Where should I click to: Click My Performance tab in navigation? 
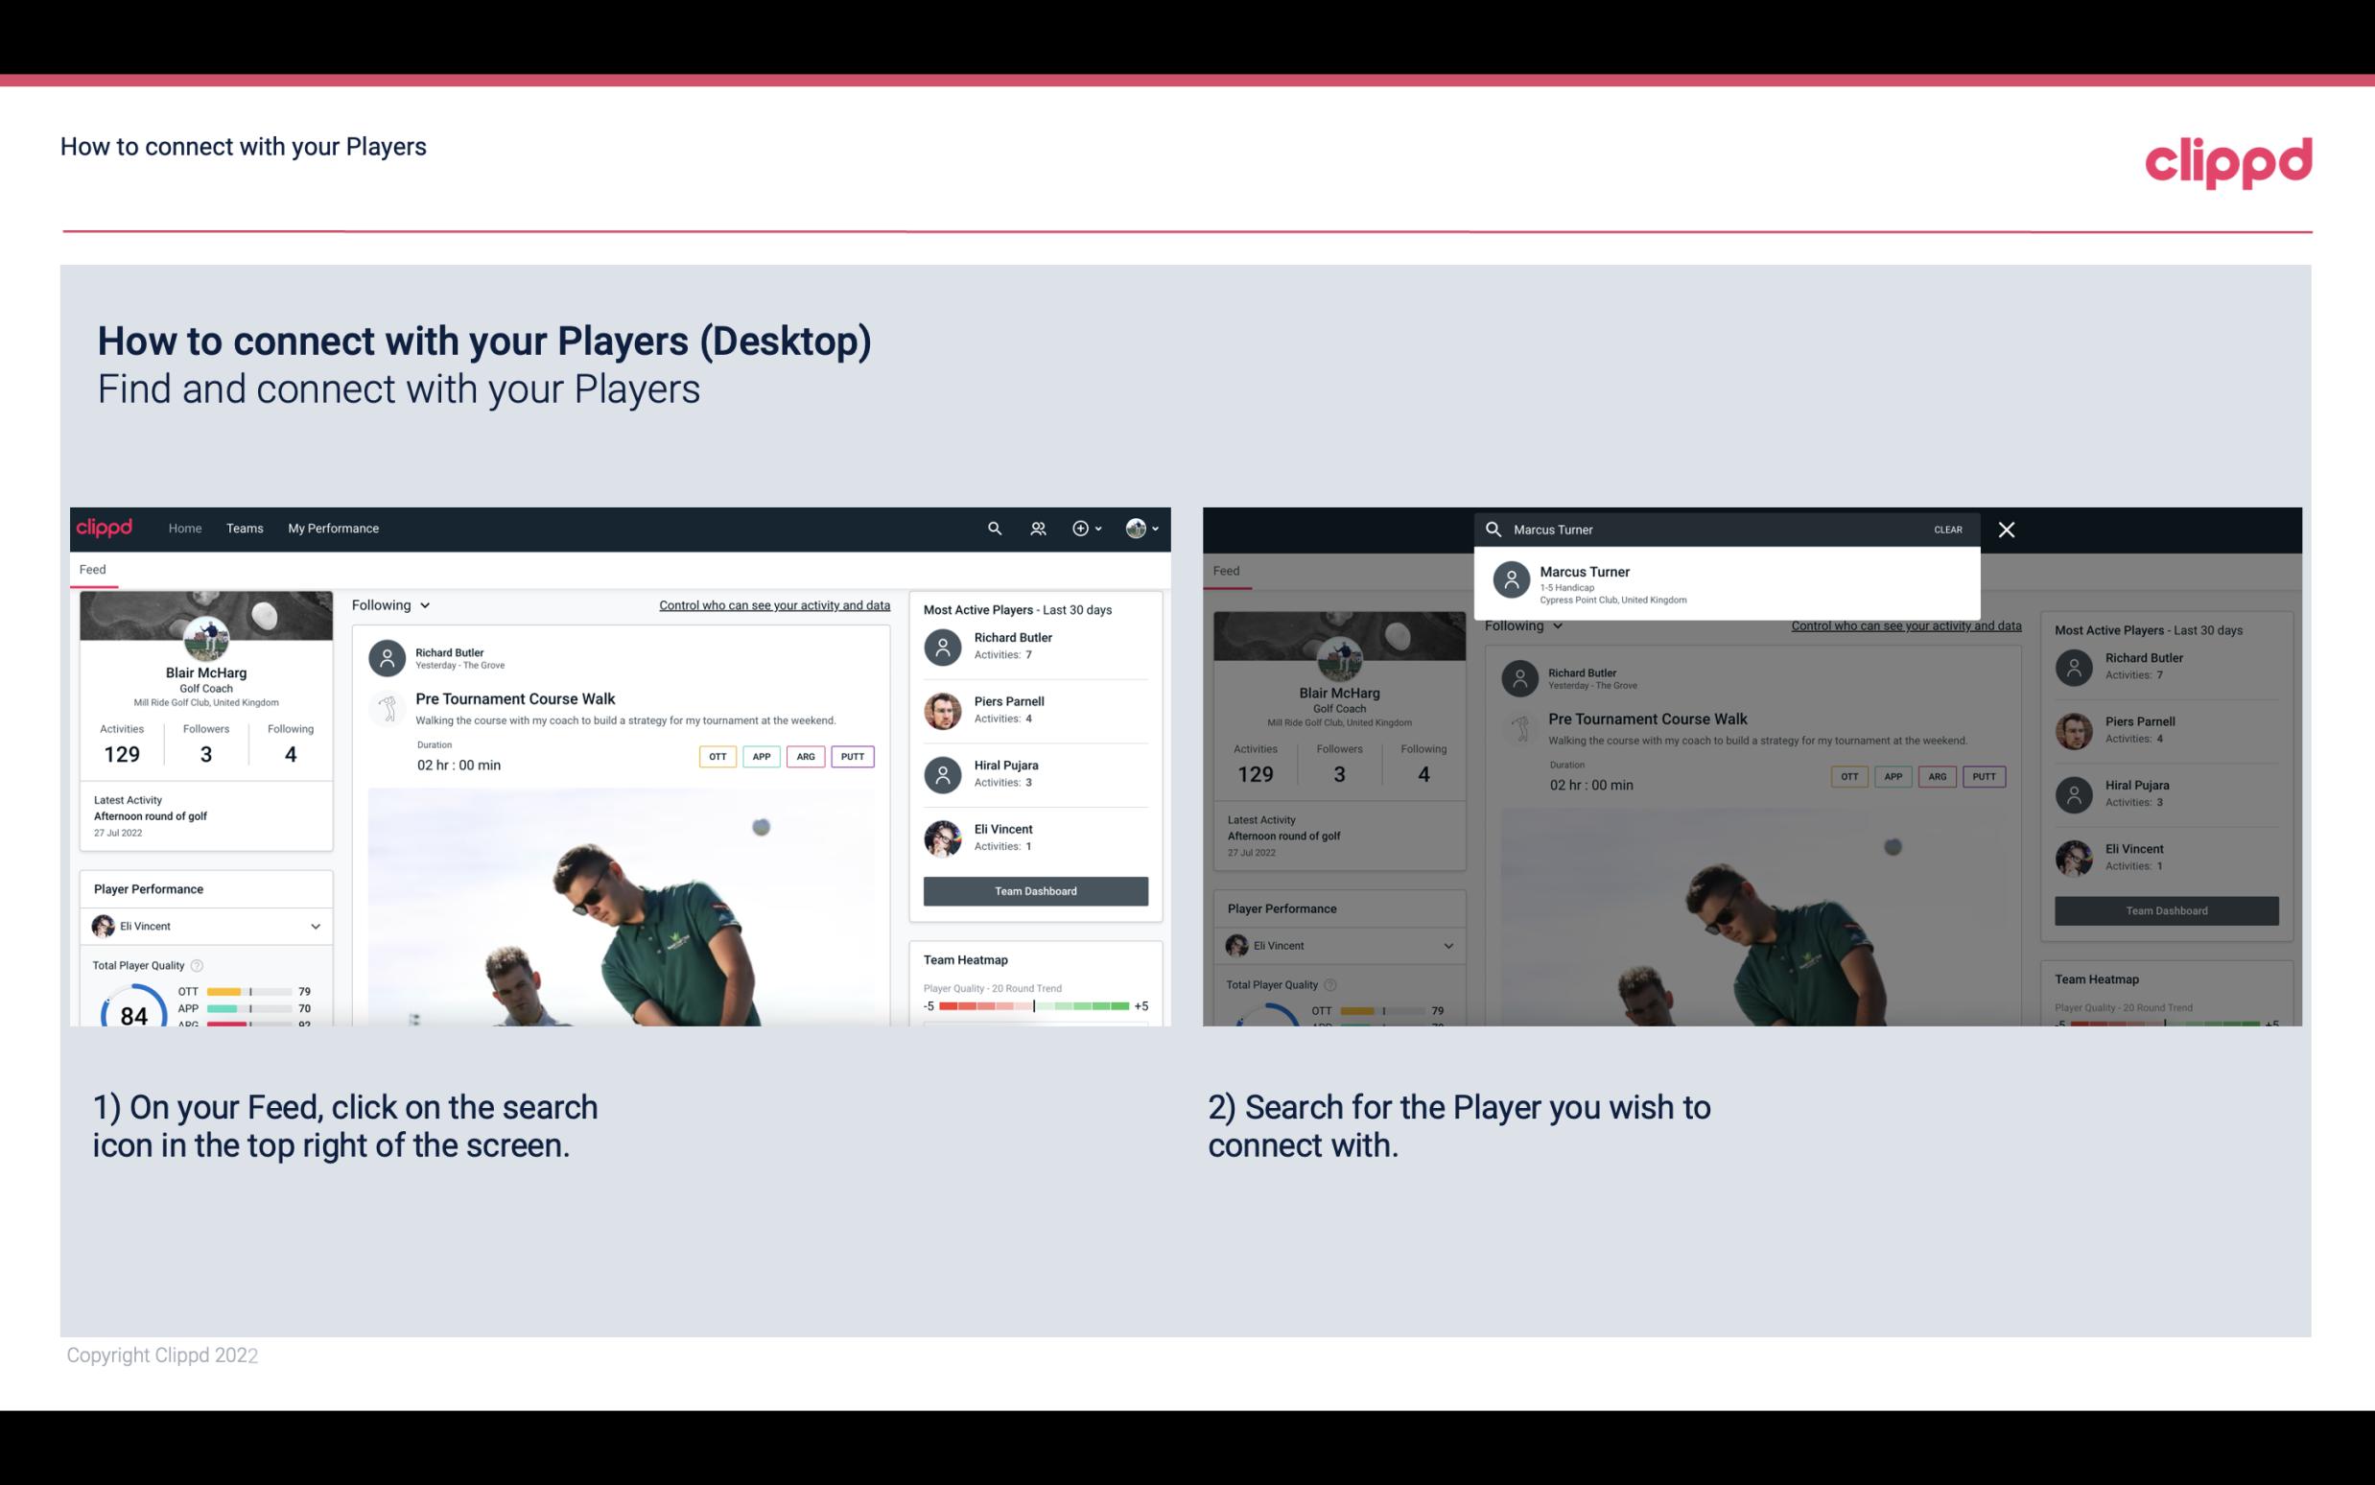click(332, 527)
